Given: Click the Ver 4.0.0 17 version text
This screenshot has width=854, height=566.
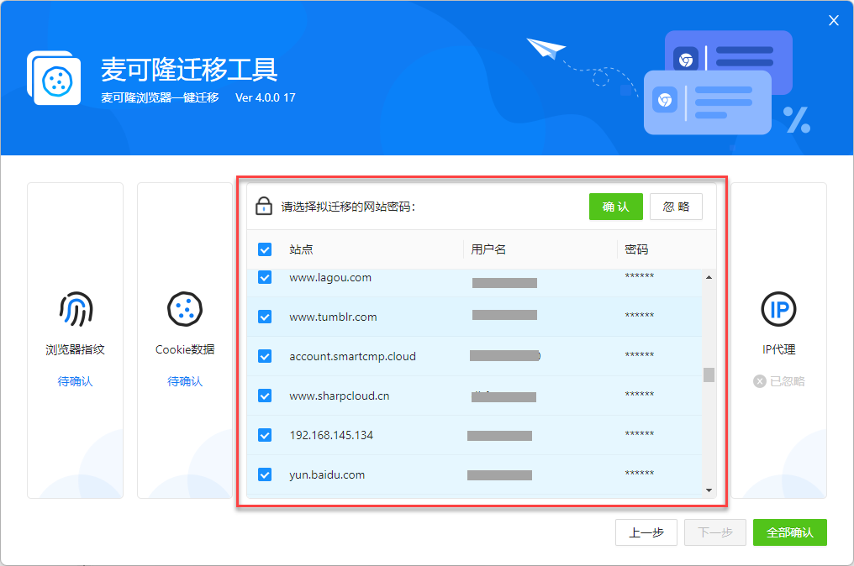Looking at the screenshot, I should (266, 97).
